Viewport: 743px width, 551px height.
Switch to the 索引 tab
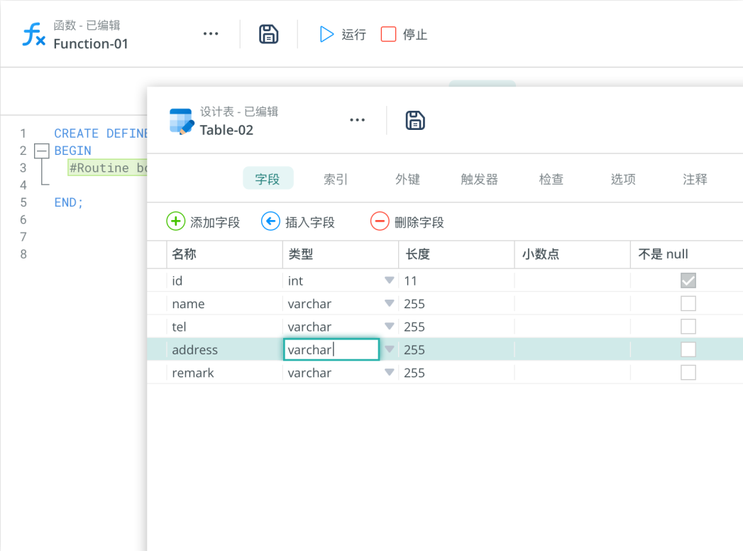tap(335, 179)
